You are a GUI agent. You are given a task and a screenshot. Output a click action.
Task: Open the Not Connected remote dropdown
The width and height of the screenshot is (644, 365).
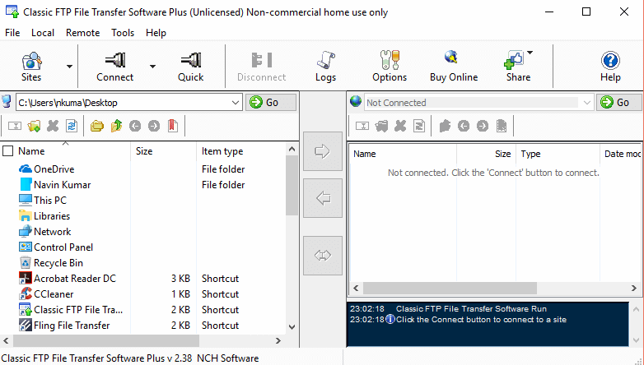pos(587,103)
